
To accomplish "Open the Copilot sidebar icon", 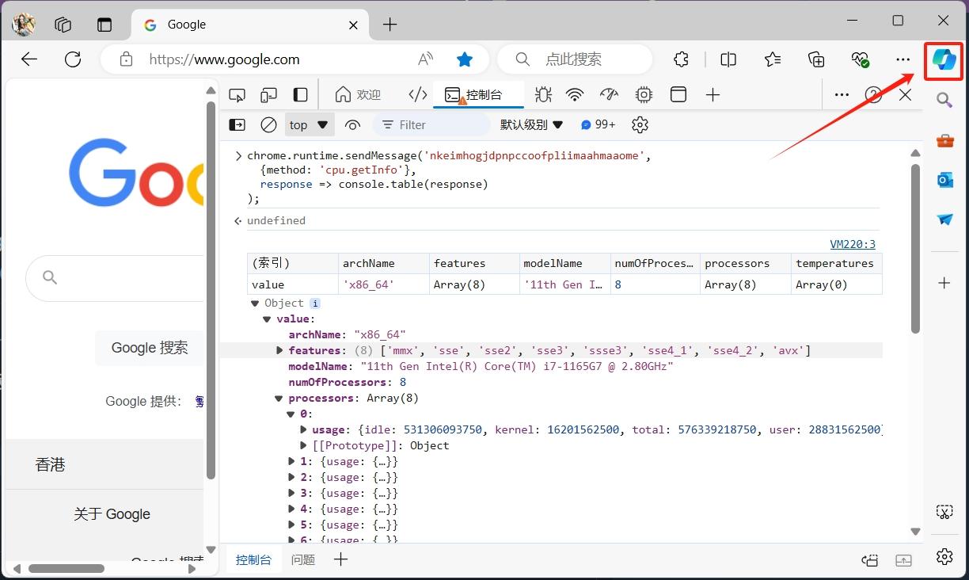I will click(x=944, y=60).
